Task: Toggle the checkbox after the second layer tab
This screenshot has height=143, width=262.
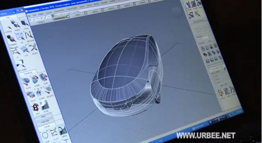Action: point(103,10)
